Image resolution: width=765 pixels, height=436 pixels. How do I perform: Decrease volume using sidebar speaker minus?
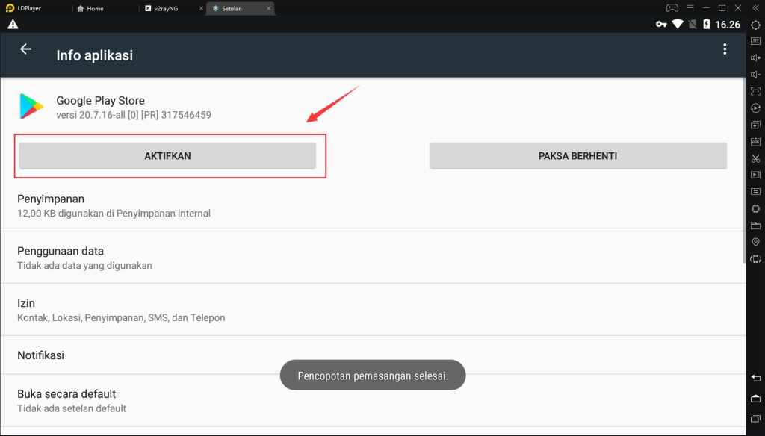pos(756,75)
